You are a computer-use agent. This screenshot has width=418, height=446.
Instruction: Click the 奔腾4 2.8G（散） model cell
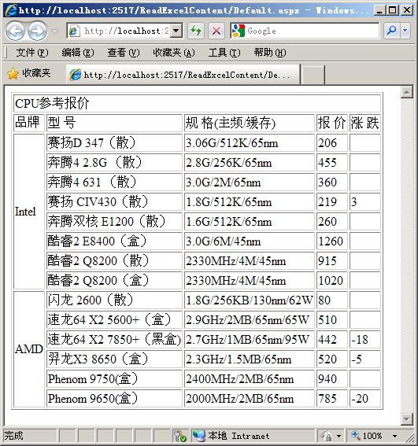click(x=114, y=162)
